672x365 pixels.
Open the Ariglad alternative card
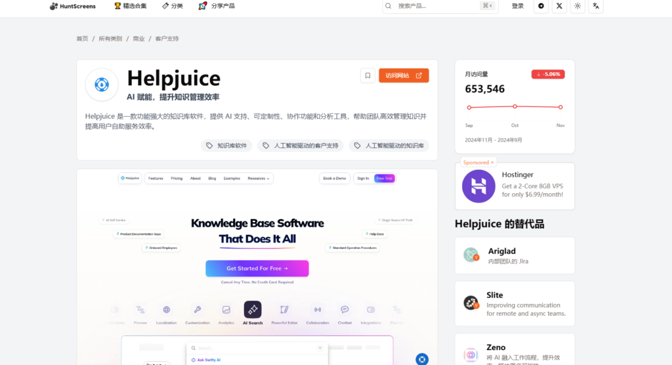click(x=514, y=256)
